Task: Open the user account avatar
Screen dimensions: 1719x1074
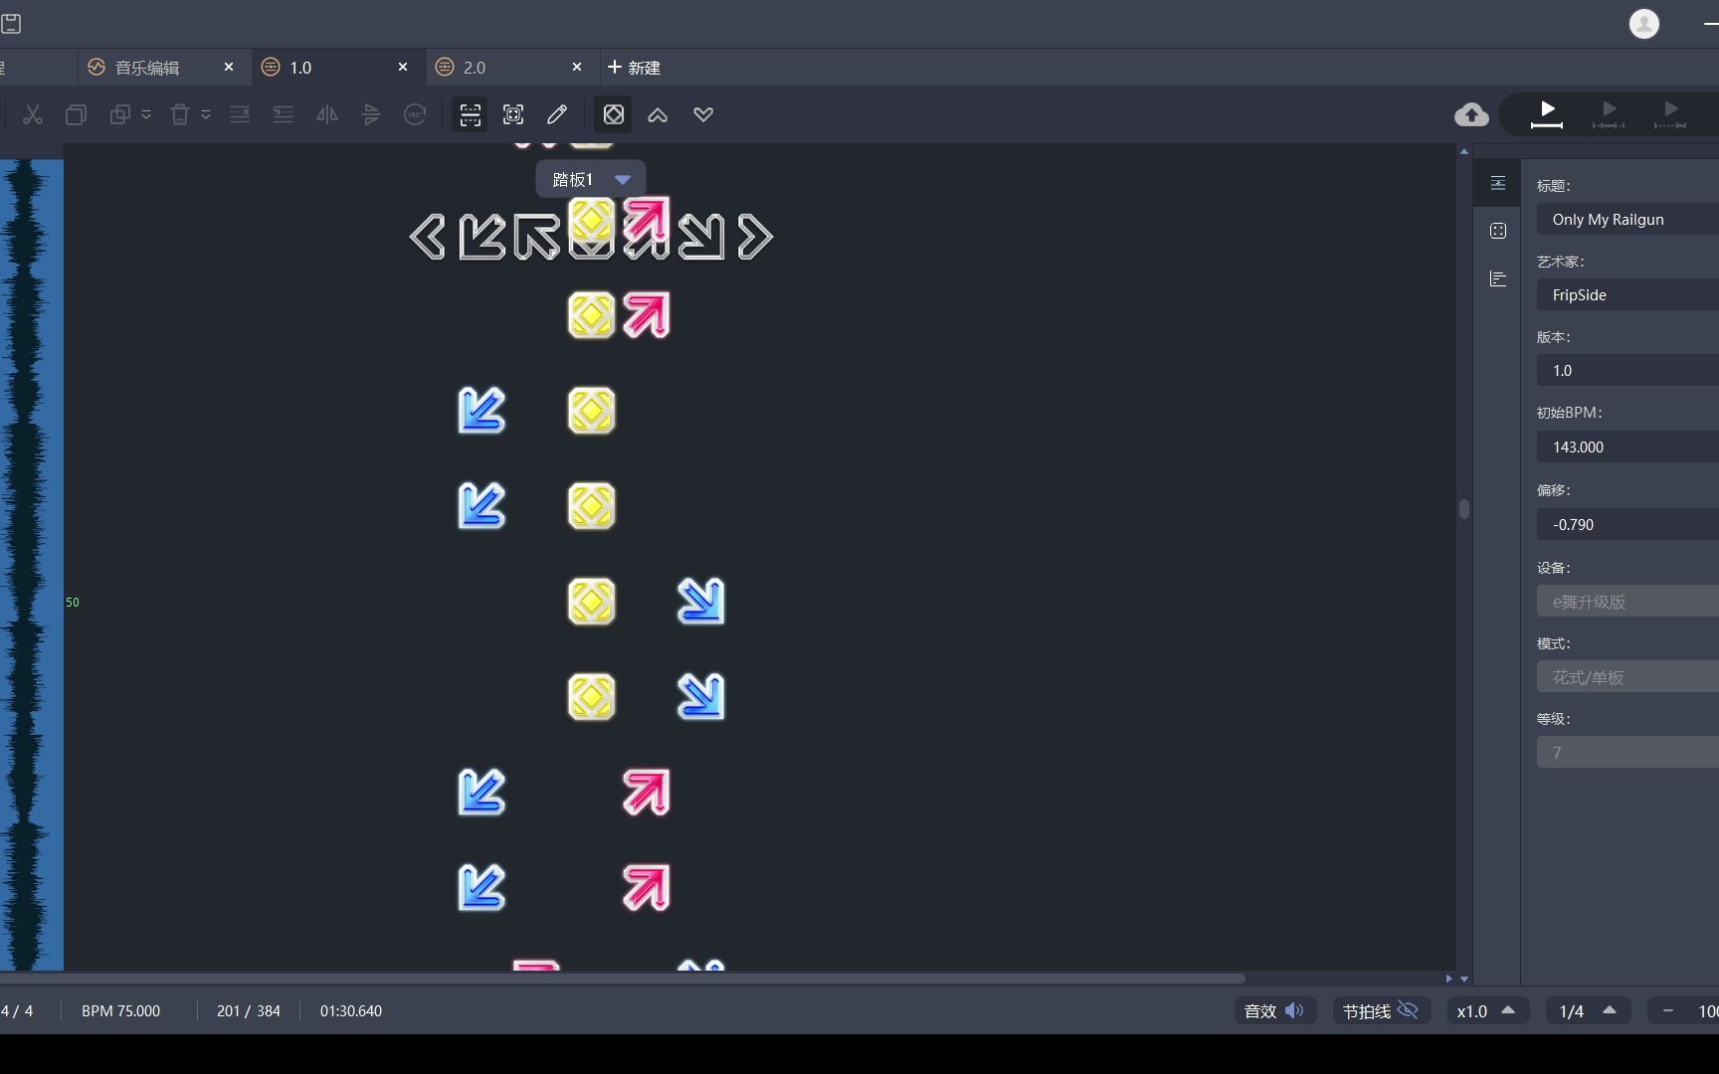Action: click(x=1644, y=24)
